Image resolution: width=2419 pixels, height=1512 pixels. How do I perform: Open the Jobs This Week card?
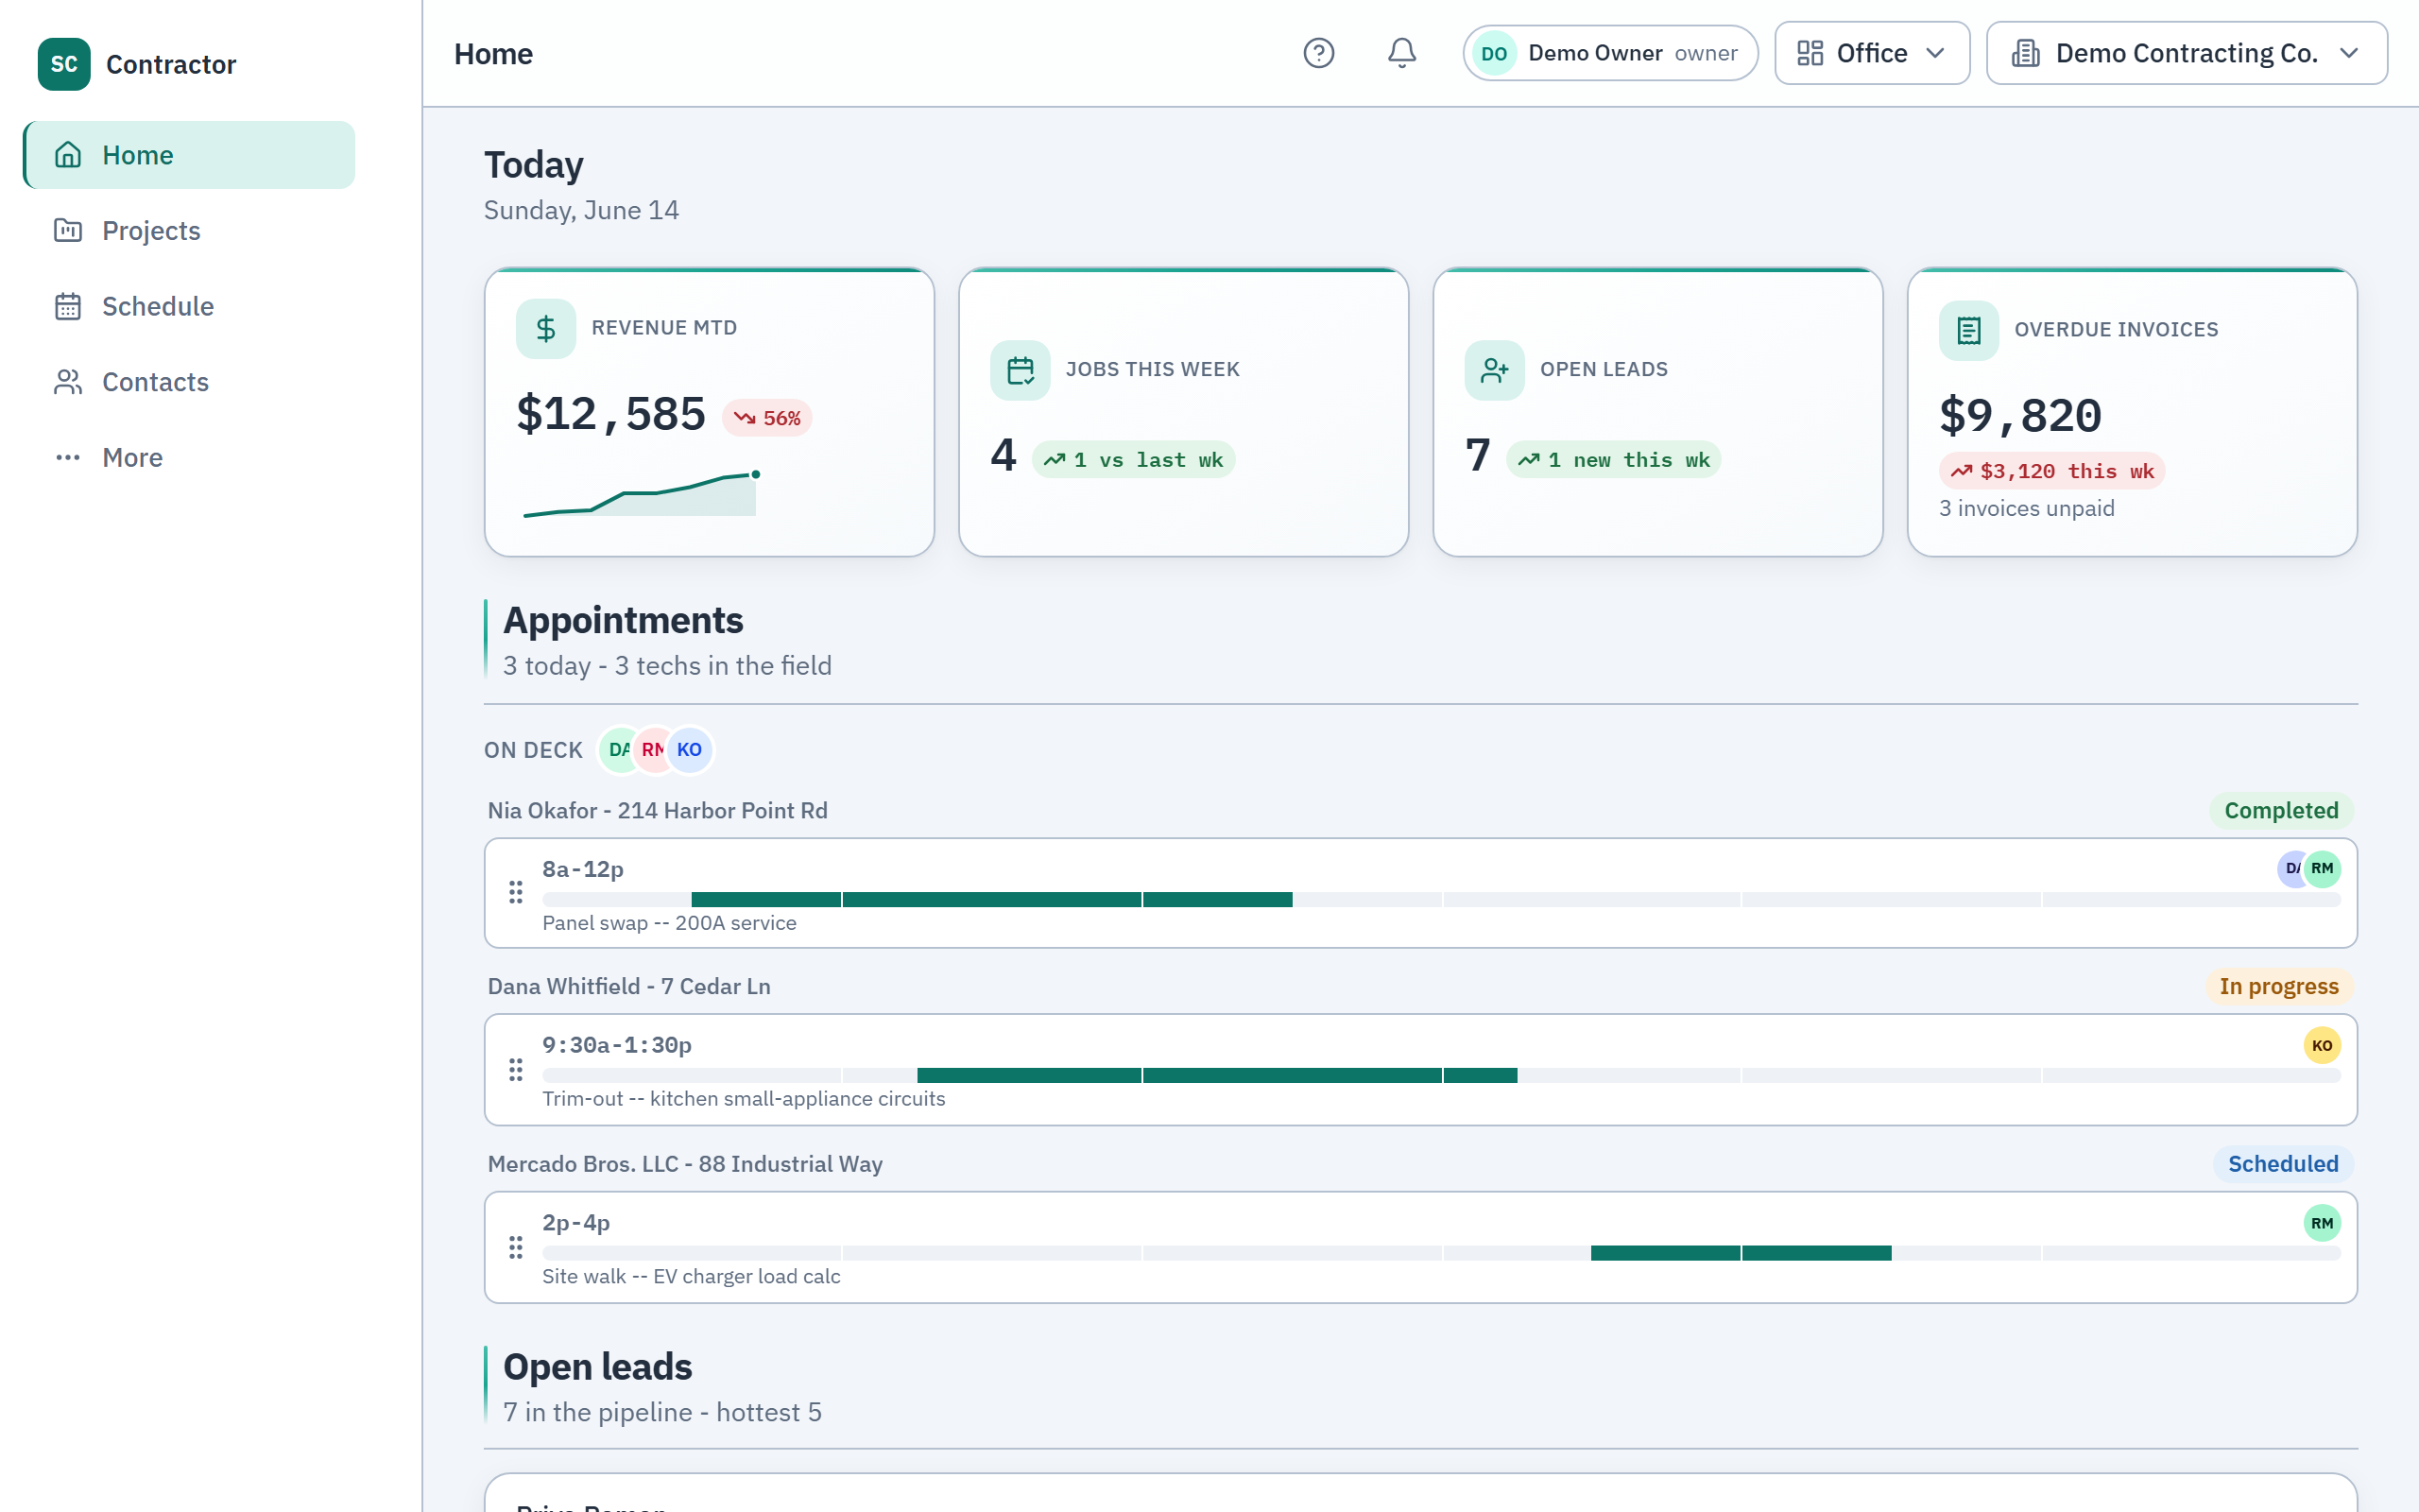coord(1183,412)
